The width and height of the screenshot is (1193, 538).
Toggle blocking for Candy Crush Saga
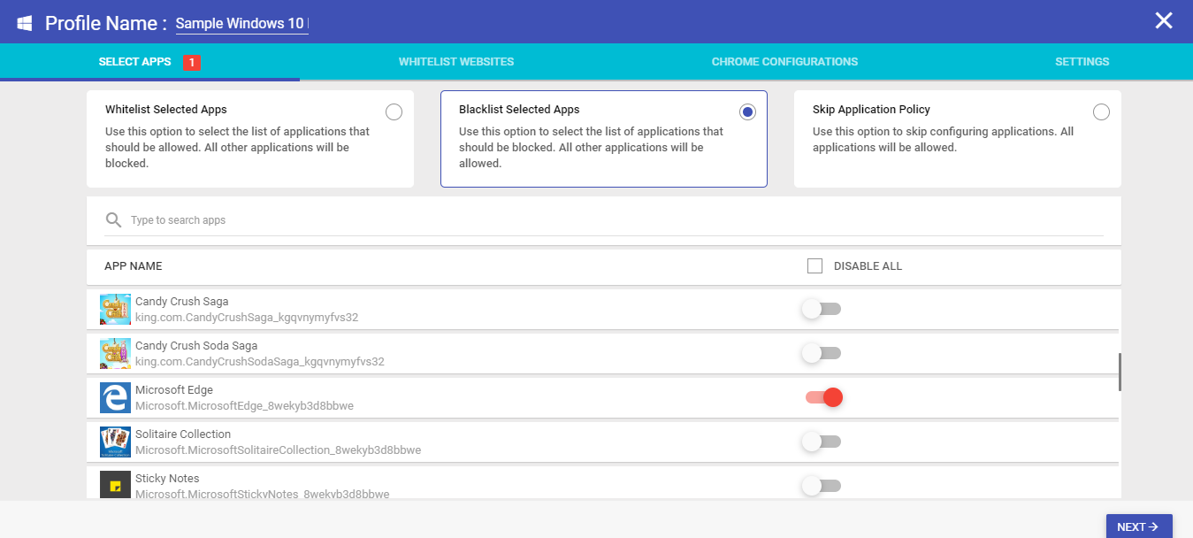(x=822, y=309)
